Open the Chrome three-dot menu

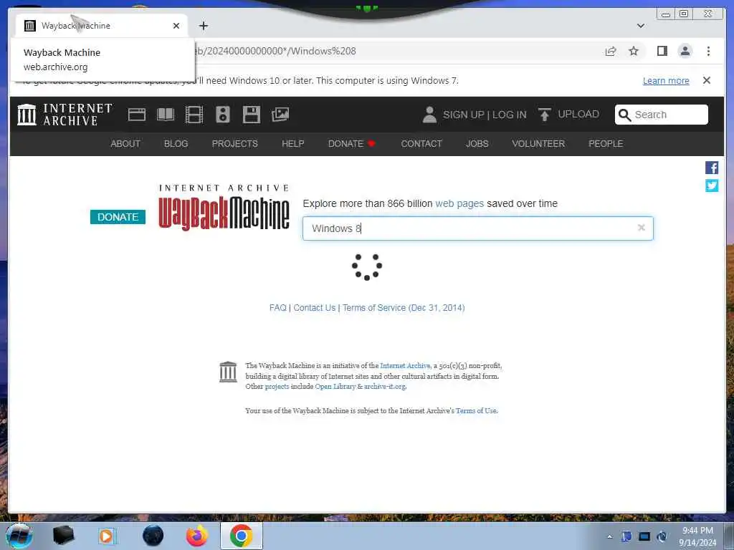[708, 51]
